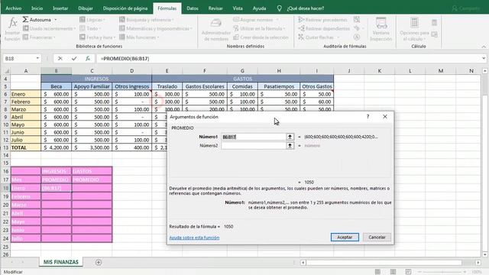Expand the formula bar
This screenshot has height=275, width=489.
484,58
